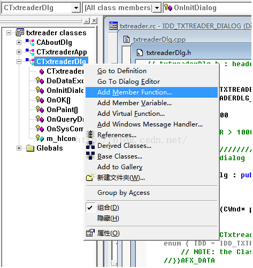The height and width of the screenshot is (268, 253).
Task: Collapse the txtreader classes root node
Action: [9, 33]
